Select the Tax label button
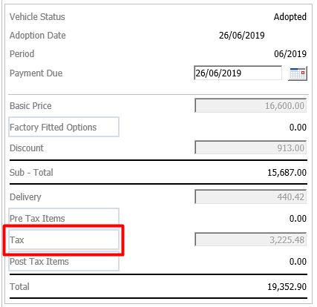The height and width of the screenshot is (307, 317). pyautogui.click(x=64, y=240)
